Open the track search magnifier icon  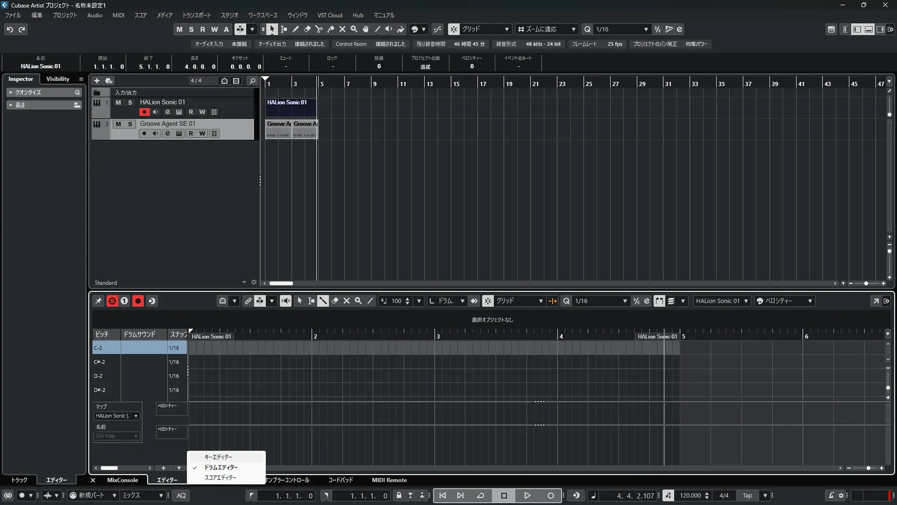point(252,81)
